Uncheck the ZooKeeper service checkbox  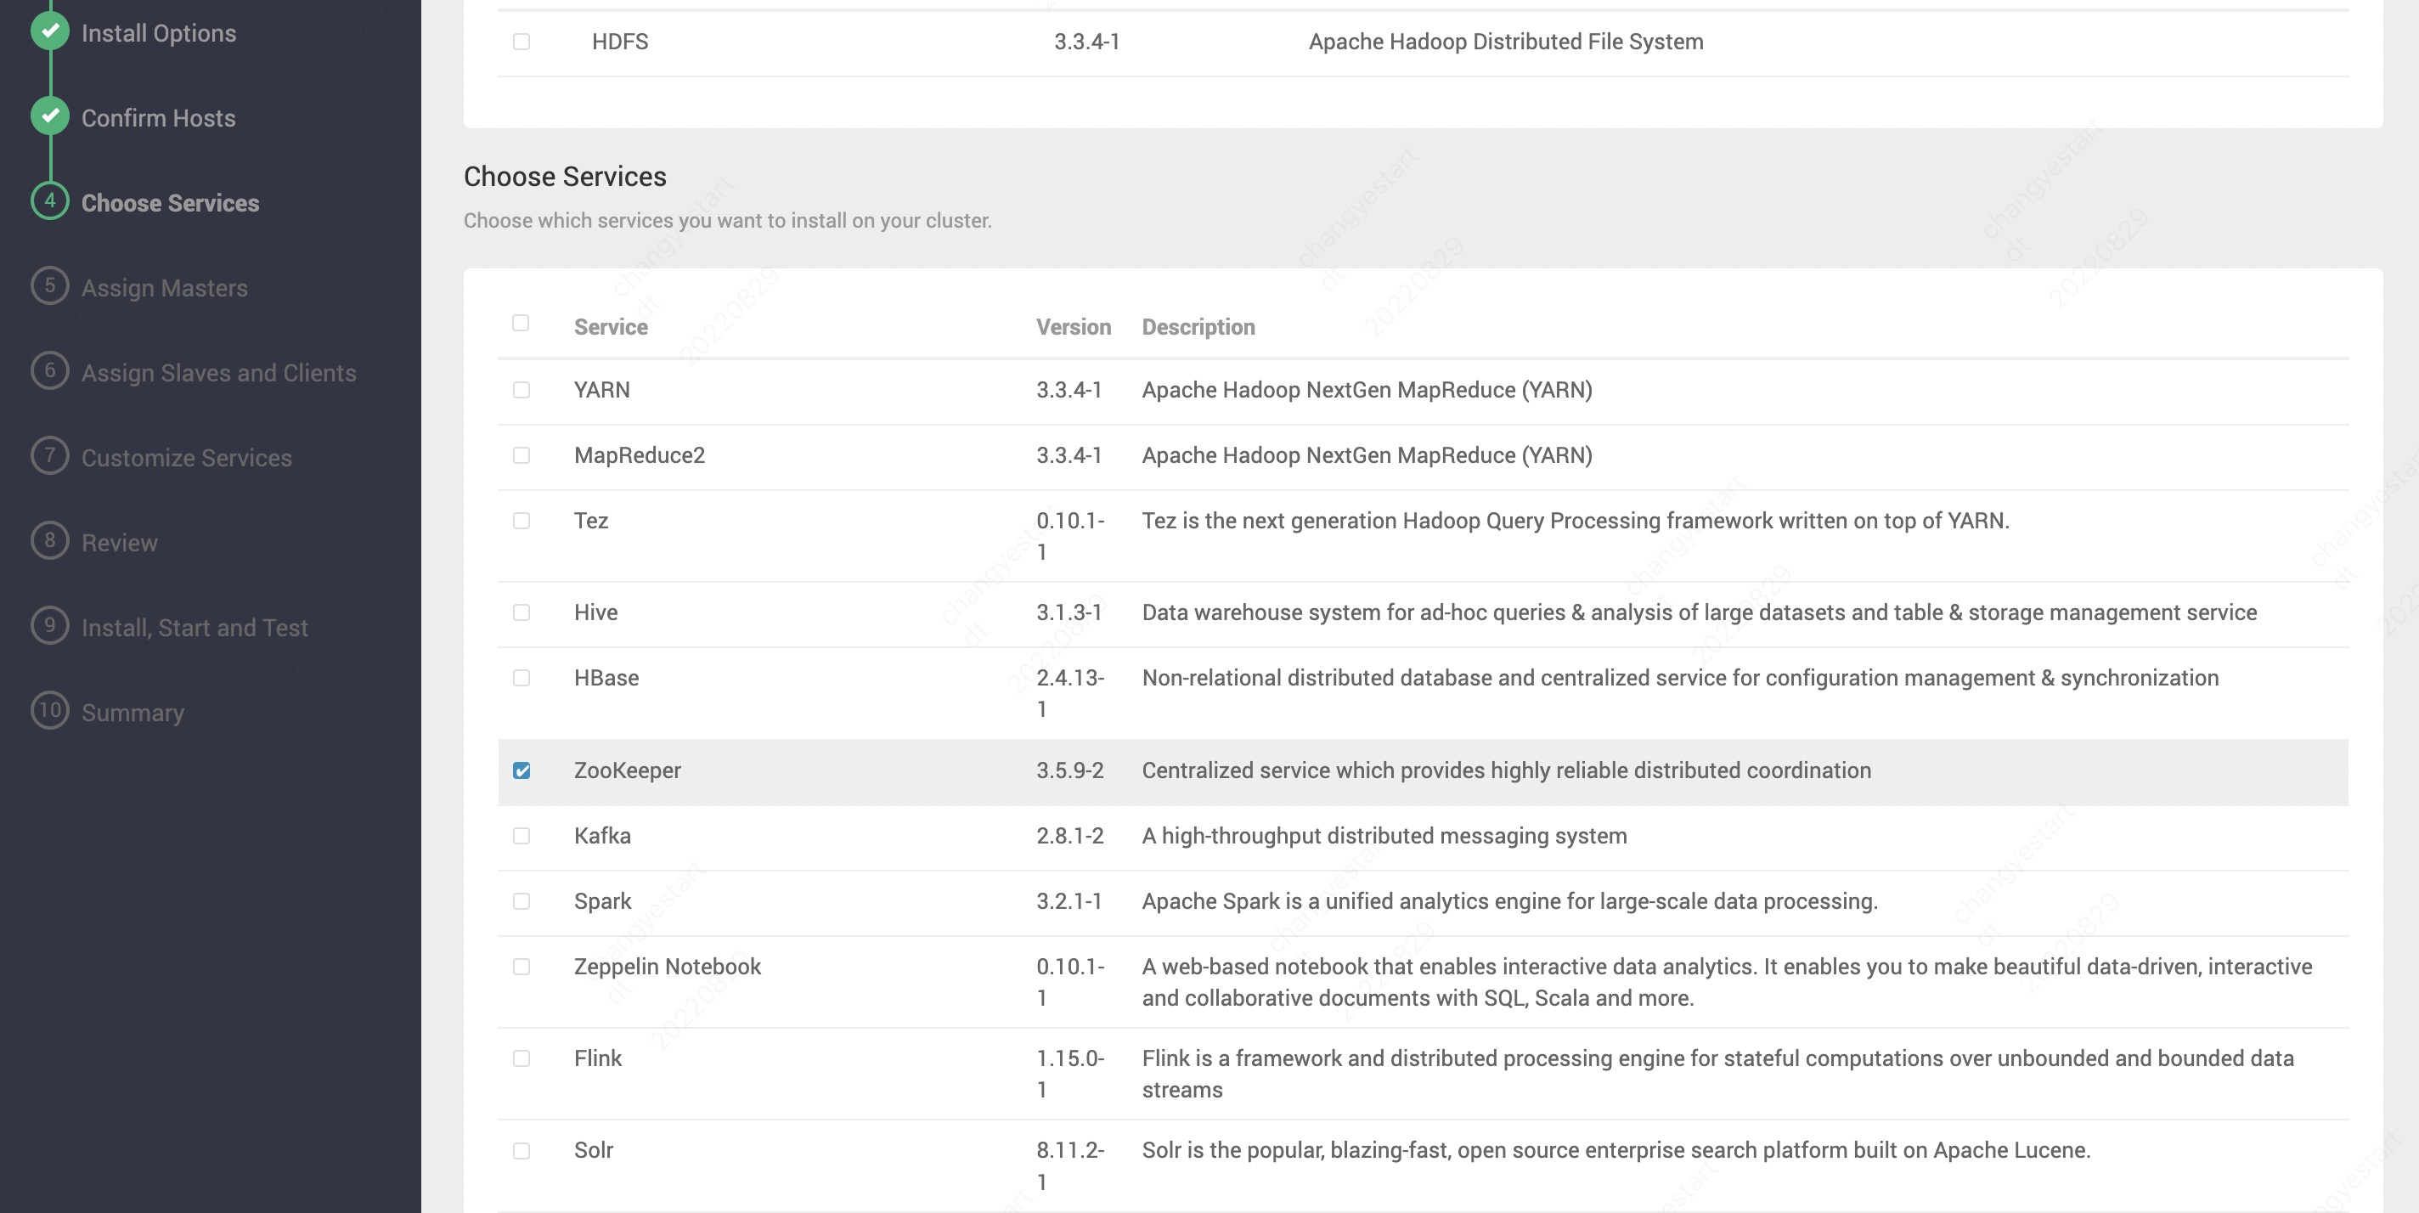pyautogui.click(x=522, y=770)
